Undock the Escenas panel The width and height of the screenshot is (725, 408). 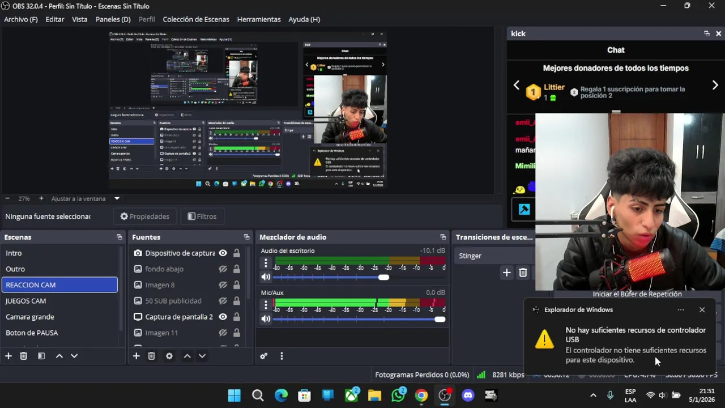119,237
